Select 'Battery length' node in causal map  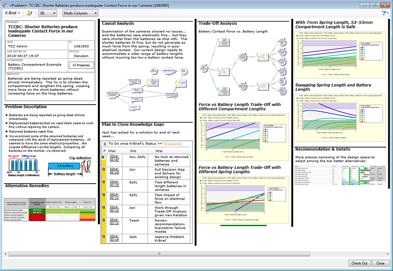(x=184, y=71)
